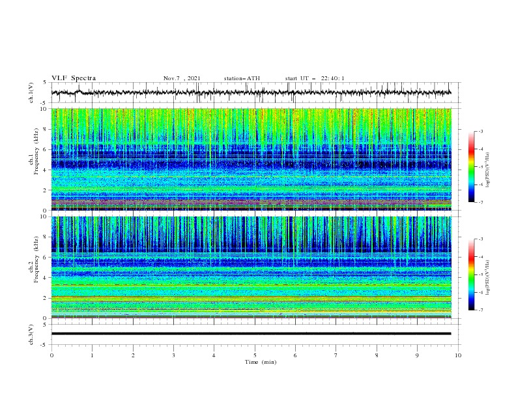Click time-axis tick label "7"
The height and width of the screenshot is (399, 516).
click(336, 355)
